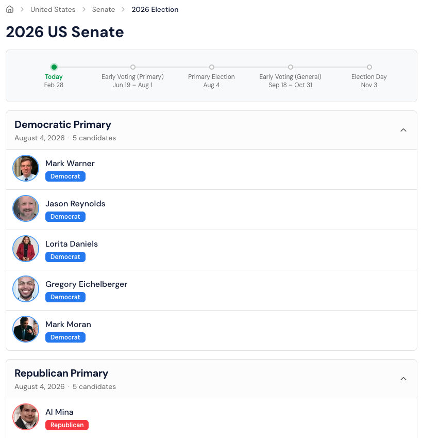
Task: Click Gregory Eichelberger's avatar
Action: pos(26,289)
